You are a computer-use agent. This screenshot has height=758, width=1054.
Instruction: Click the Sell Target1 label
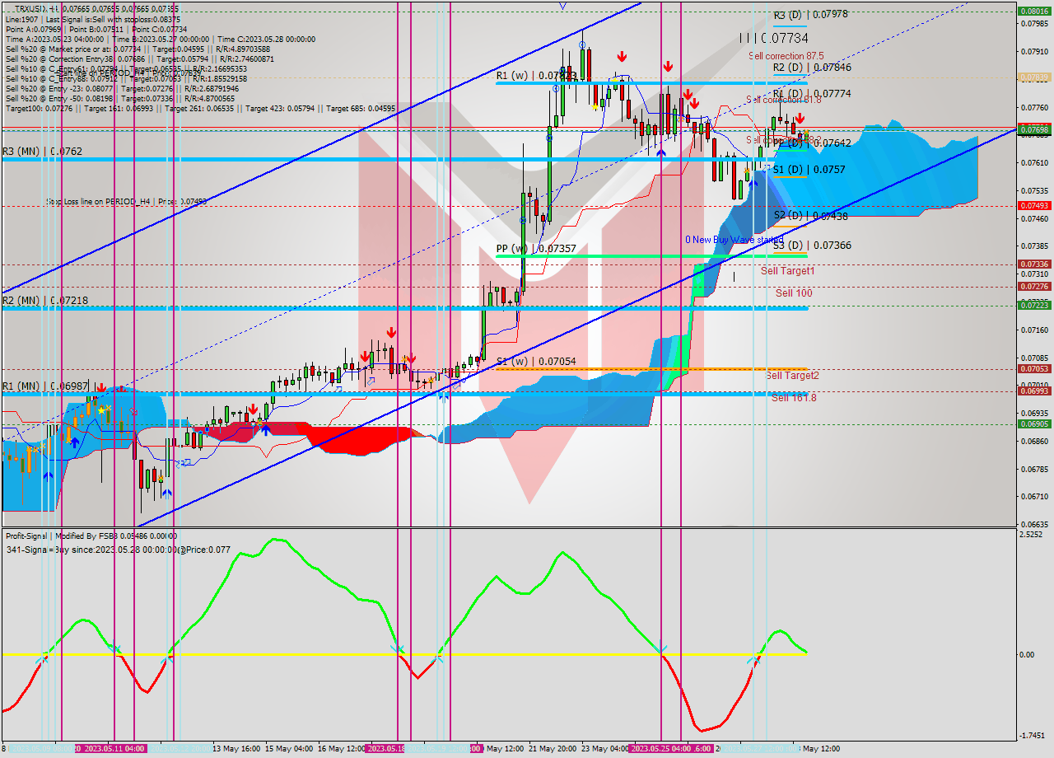click(x=787, y=270)
